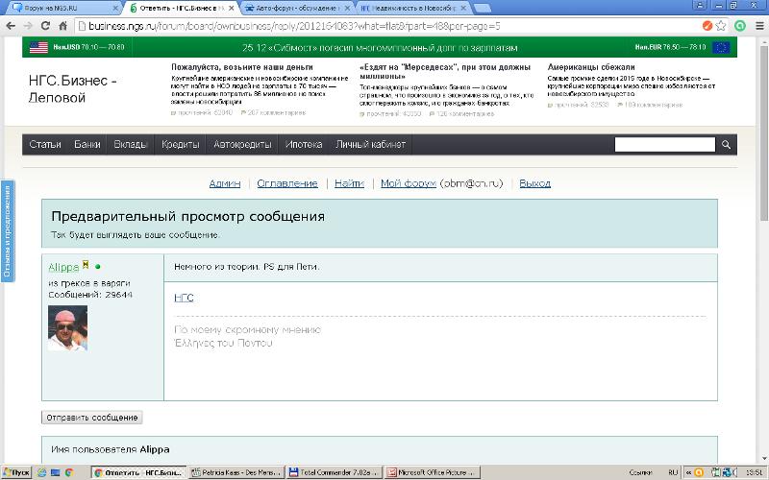This screenshot has width=769, height=480.
Task: Open the side feedback tab «Отзывы и предложения»
Action: point(6,230)
